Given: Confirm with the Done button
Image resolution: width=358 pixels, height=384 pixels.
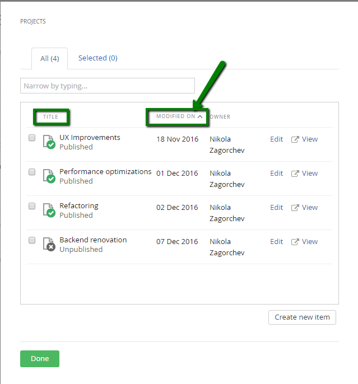Looking at the screenshot, I should pyautogui.click(x=40, y=359).
